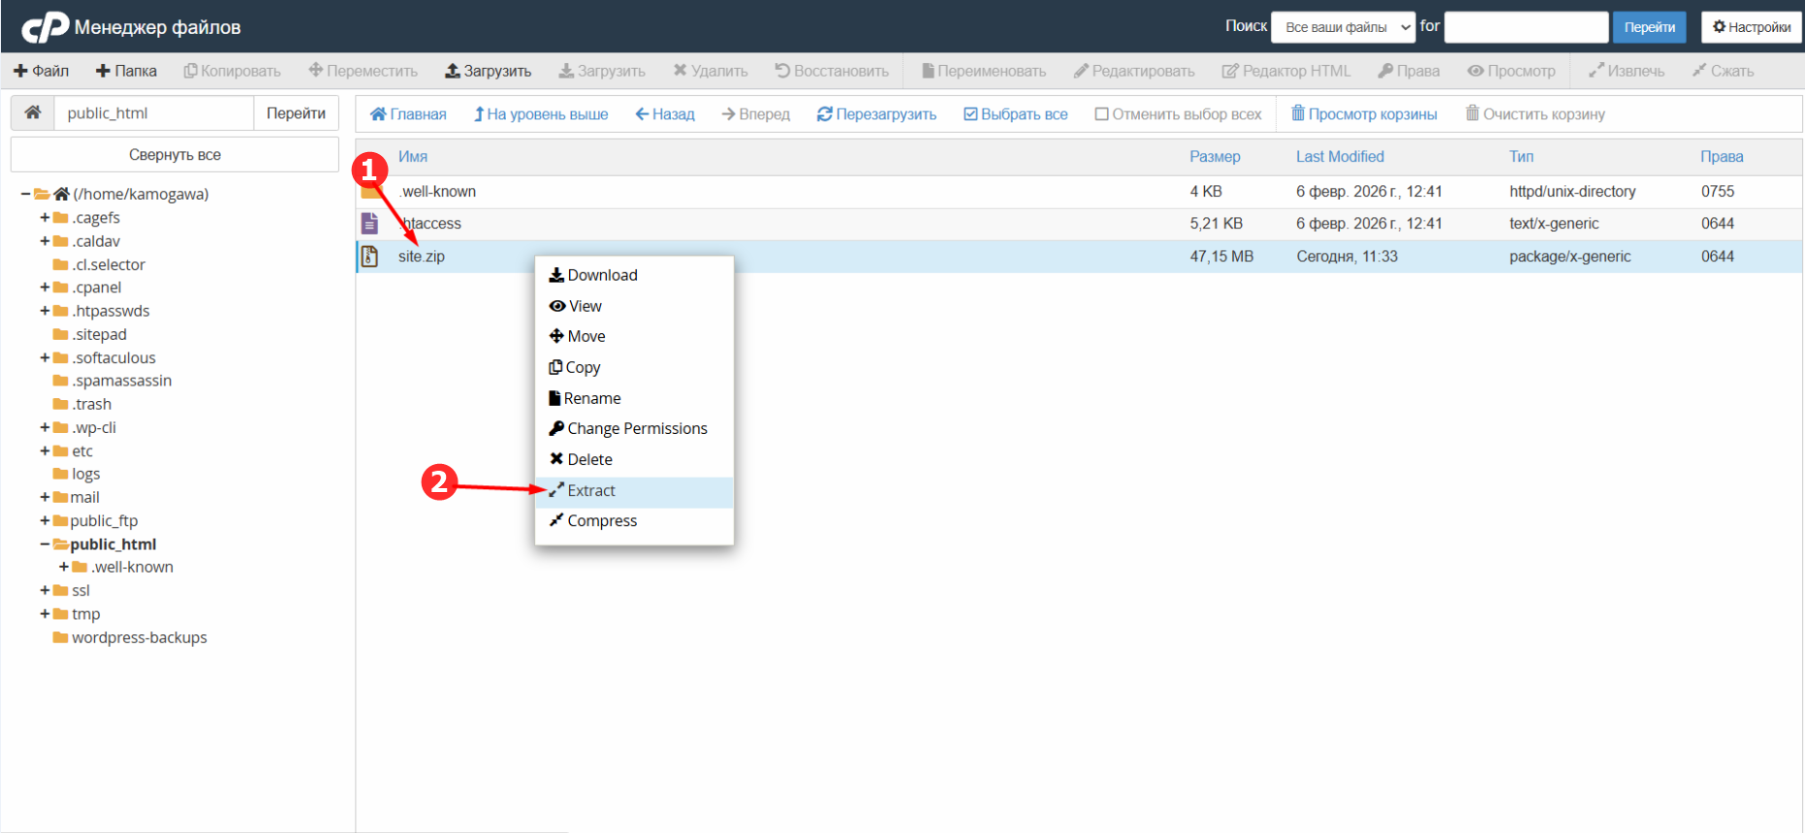Go to Главная in navigation bar
The width and height of the screenshot is (1805, 833).
408,114
